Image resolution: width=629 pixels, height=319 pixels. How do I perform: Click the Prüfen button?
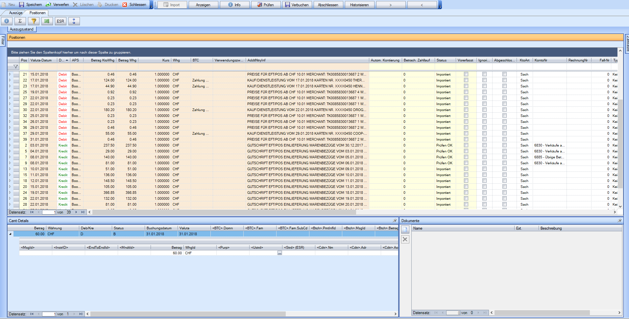(x=265, y=5)
